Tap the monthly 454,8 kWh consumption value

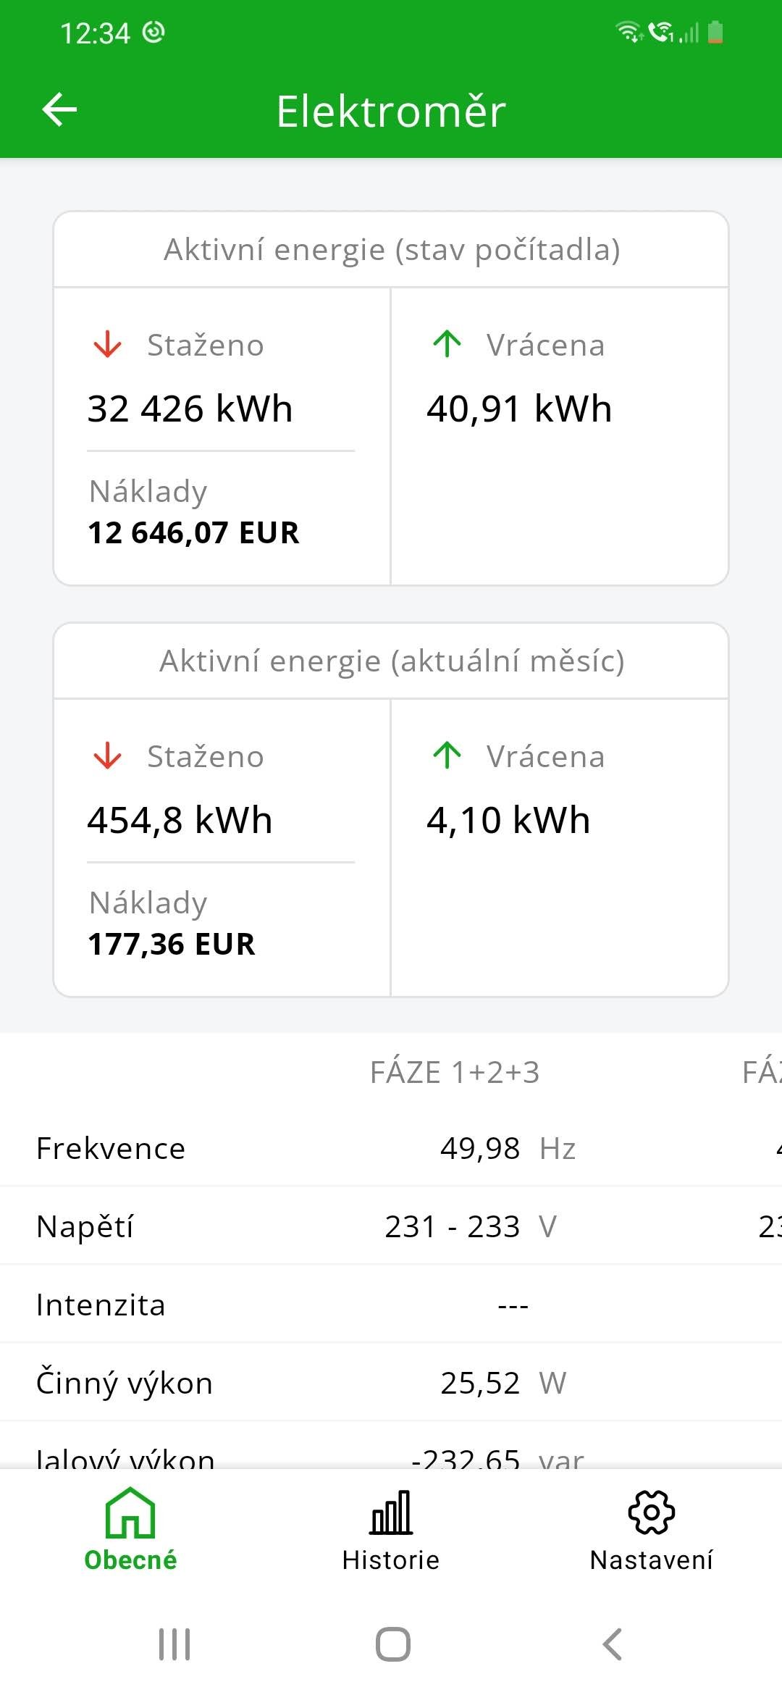tap(180, 820)
